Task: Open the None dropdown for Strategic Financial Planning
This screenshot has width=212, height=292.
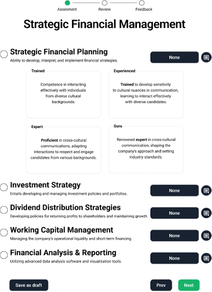Action: 174,58
